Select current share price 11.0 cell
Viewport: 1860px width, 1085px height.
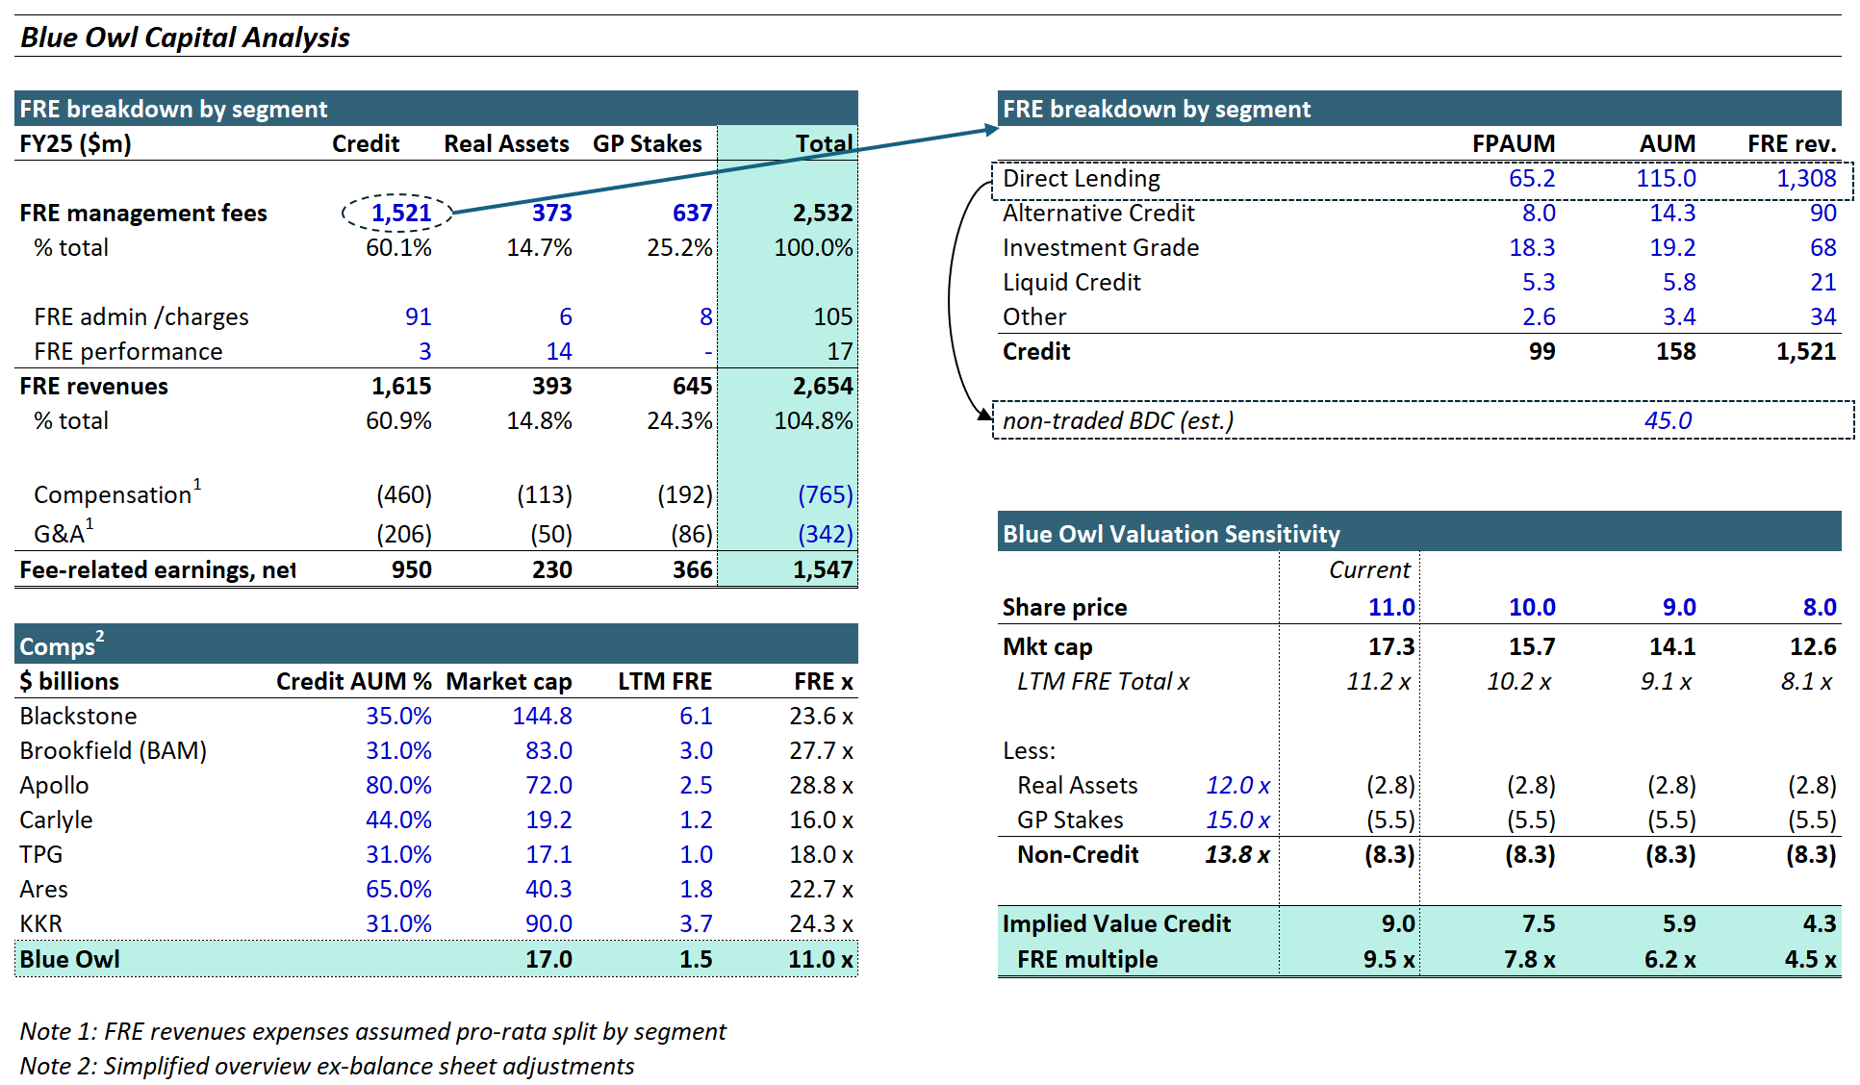(x=1390, y=608)
